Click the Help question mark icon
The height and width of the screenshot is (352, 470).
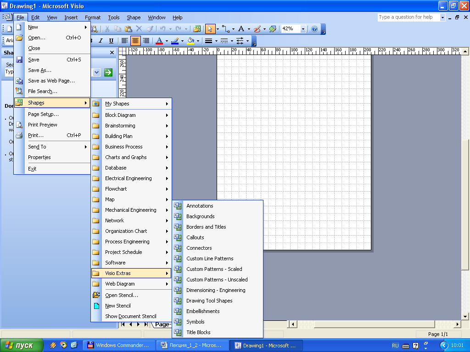point(314,29)
